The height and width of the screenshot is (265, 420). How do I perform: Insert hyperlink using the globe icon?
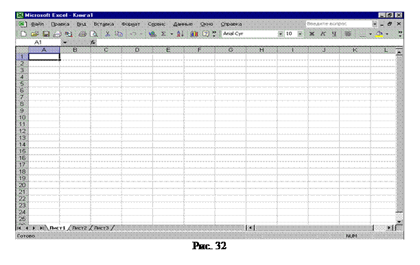pos(152,34)
